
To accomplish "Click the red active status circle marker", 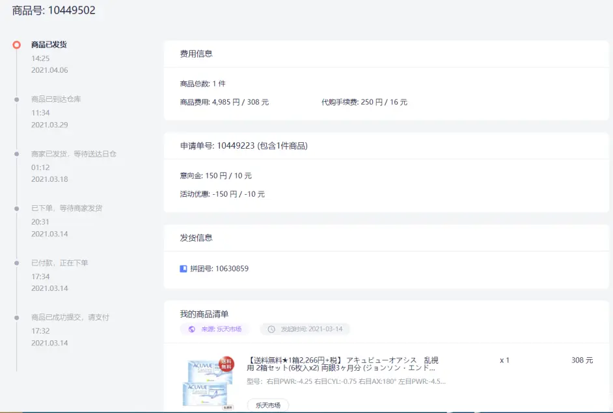I will click(16, 45).
